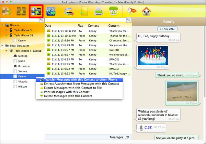Select the 11/11/13 10:30 PM message row
Screen dimensions: 206x144
point(88,36)
